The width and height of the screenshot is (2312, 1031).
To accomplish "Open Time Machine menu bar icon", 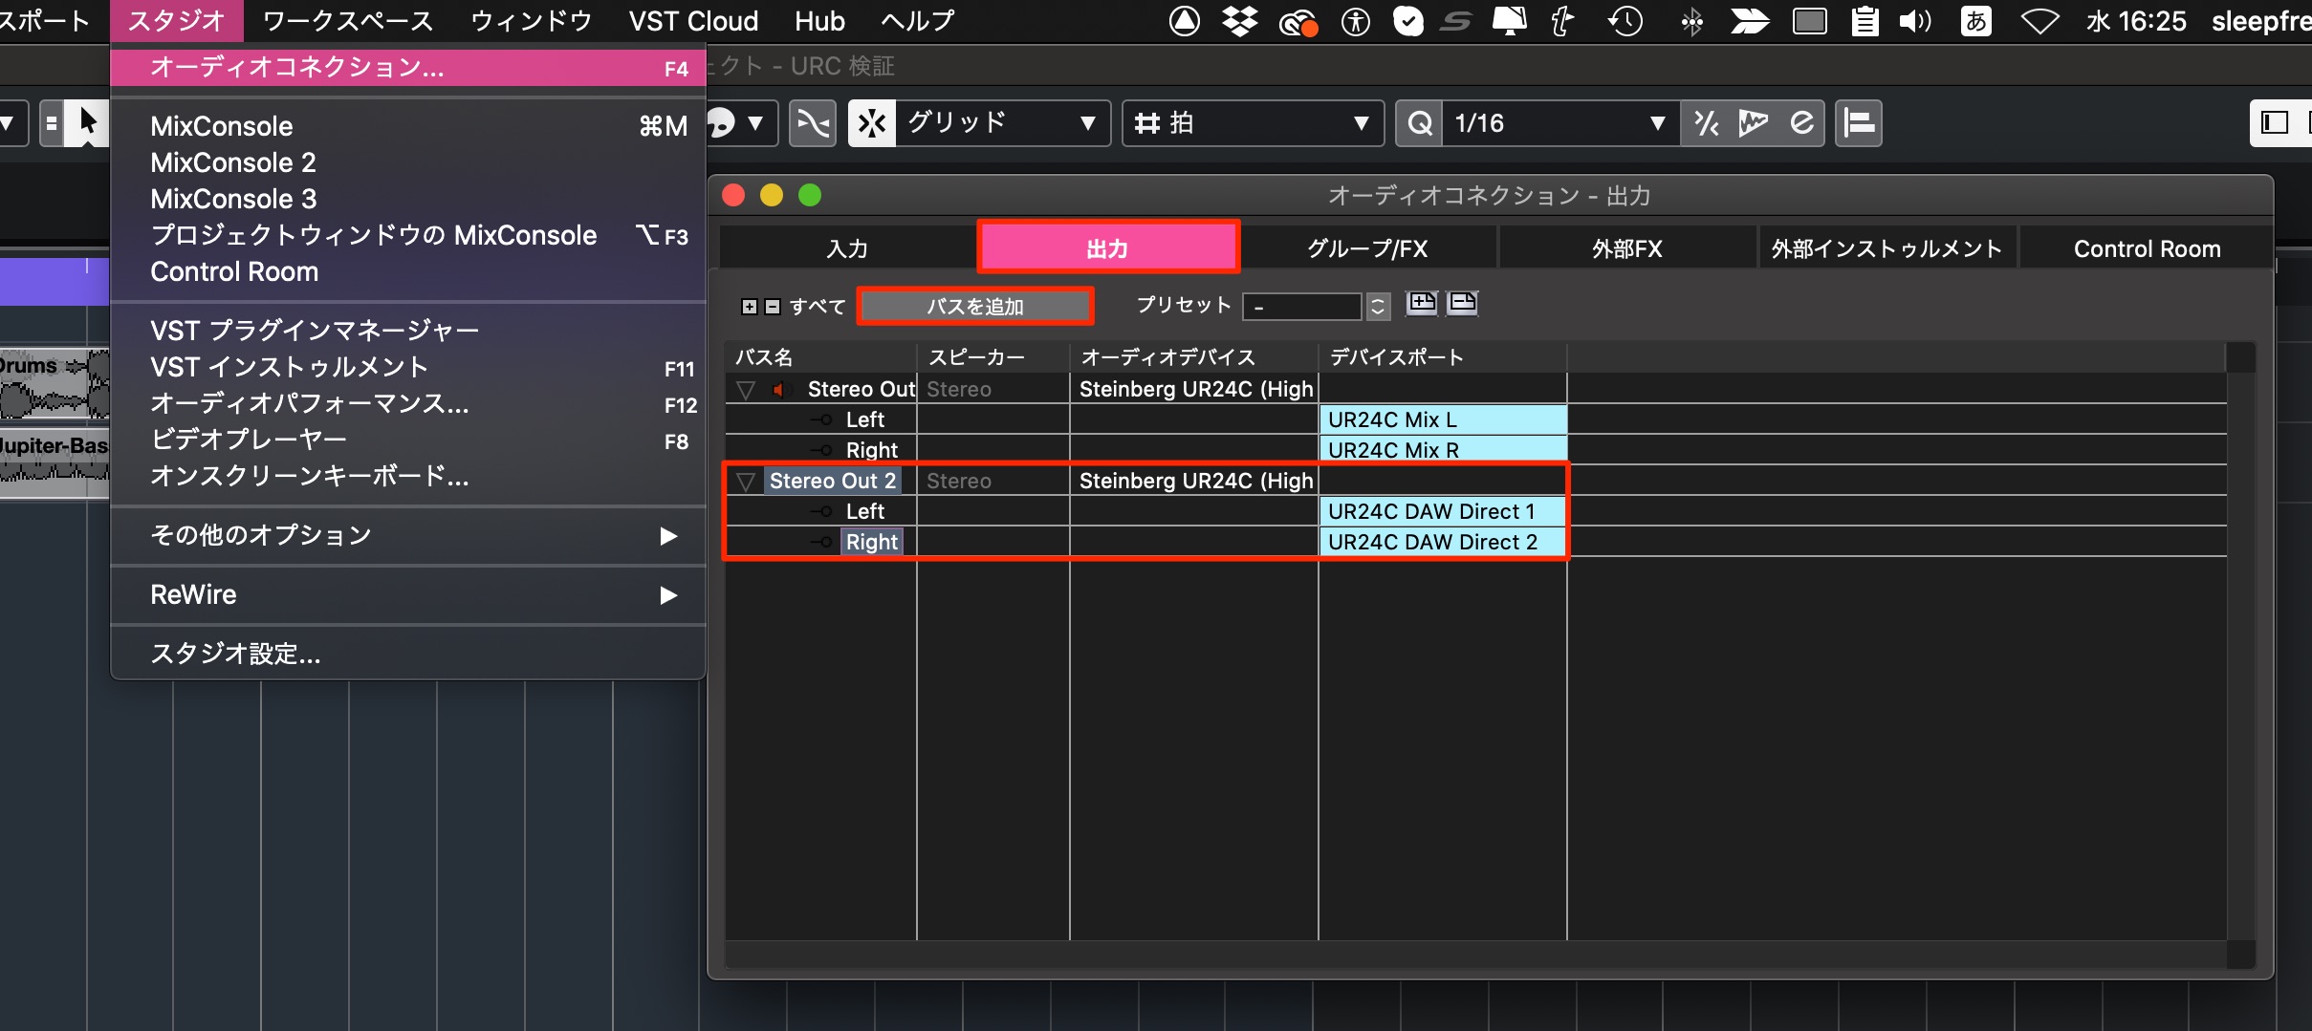I will click(x=1625, y=21).
